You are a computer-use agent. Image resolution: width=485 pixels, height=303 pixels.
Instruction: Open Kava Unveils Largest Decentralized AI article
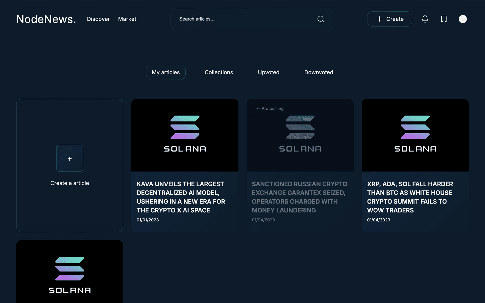coord(181,197)
